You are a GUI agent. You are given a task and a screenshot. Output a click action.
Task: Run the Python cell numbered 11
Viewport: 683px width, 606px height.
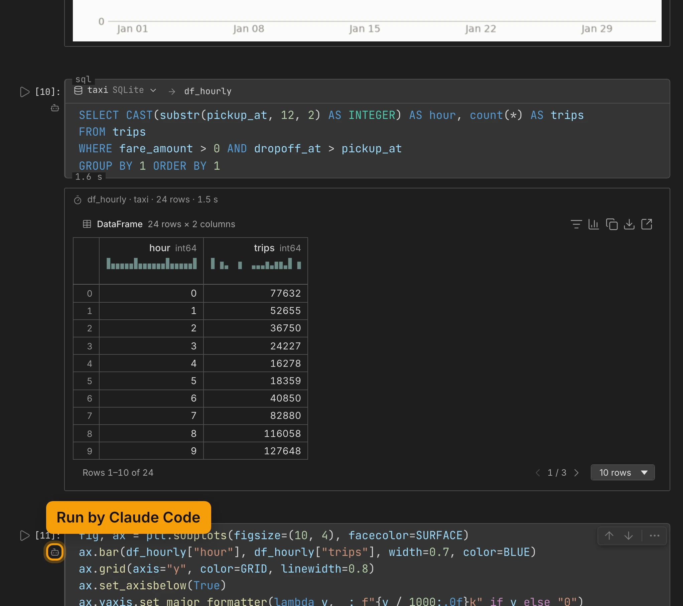point(25,535)
